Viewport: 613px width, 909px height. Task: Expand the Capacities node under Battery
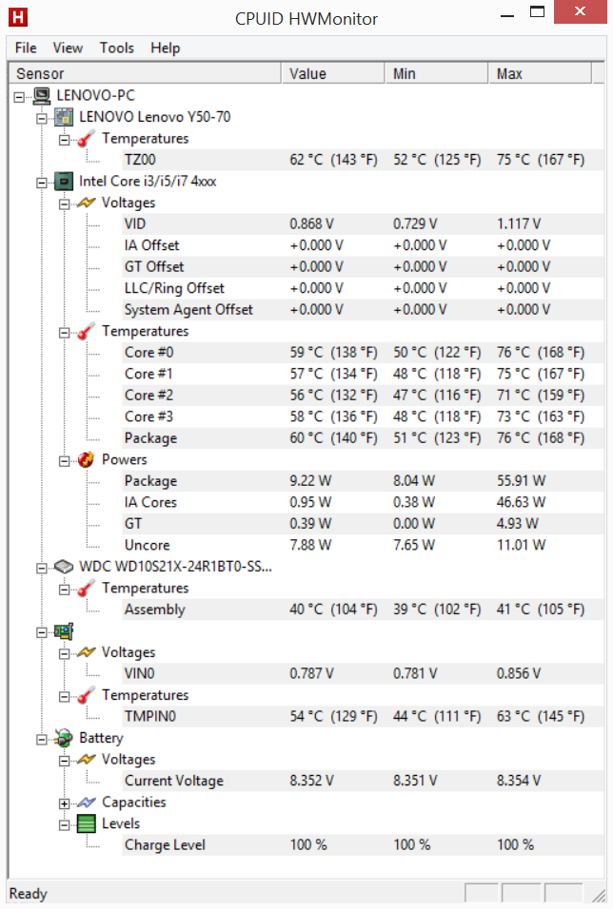[x=65, y=803]
